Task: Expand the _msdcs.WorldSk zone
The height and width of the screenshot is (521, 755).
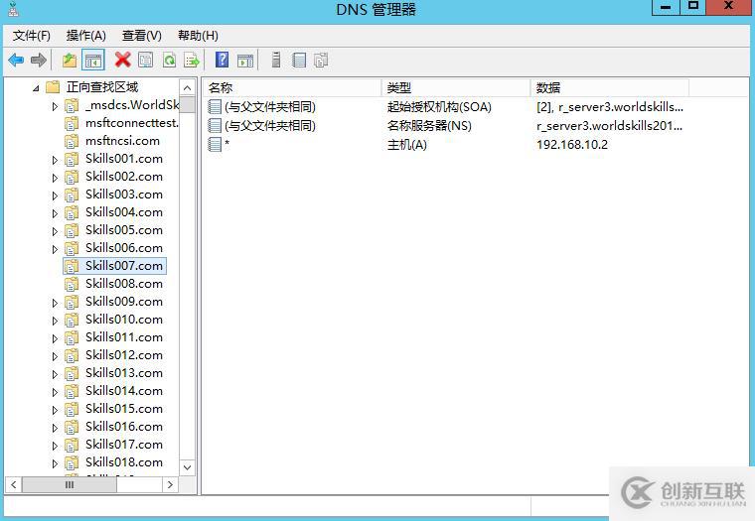Action: pos(55,106)
